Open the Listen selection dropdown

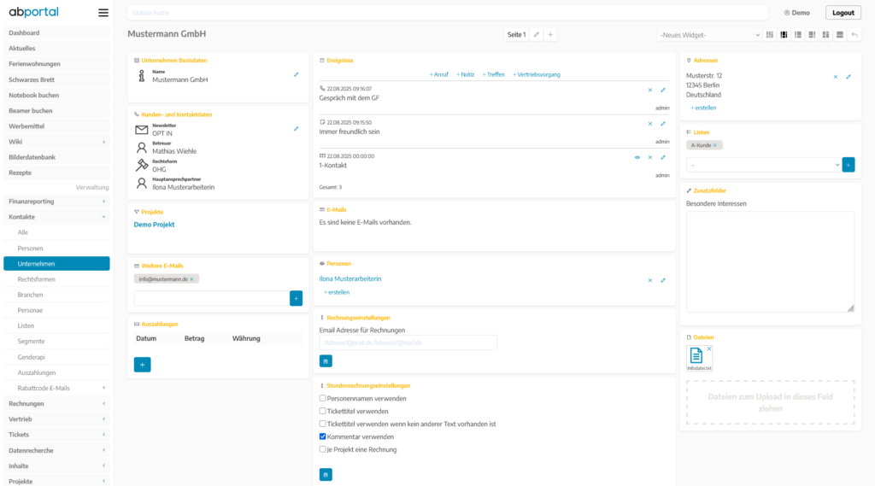763,164
